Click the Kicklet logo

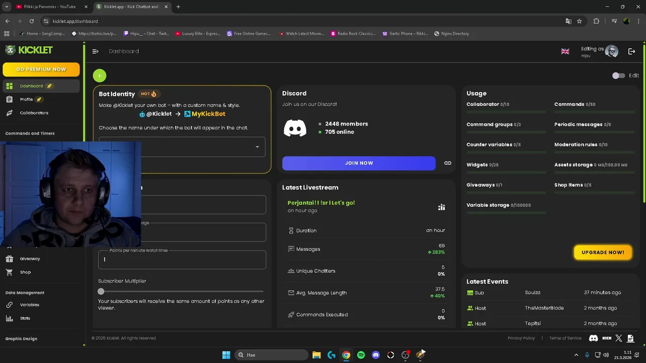pyautogui.click(x=29, y=50)
